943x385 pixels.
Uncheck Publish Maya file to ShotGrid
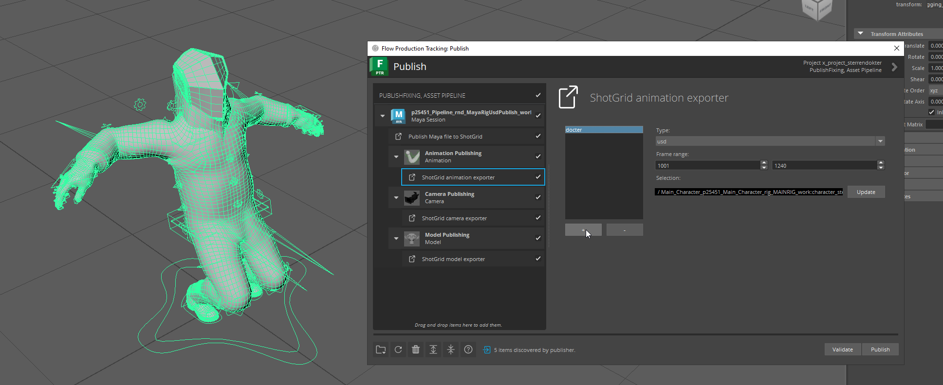[538, 136]
